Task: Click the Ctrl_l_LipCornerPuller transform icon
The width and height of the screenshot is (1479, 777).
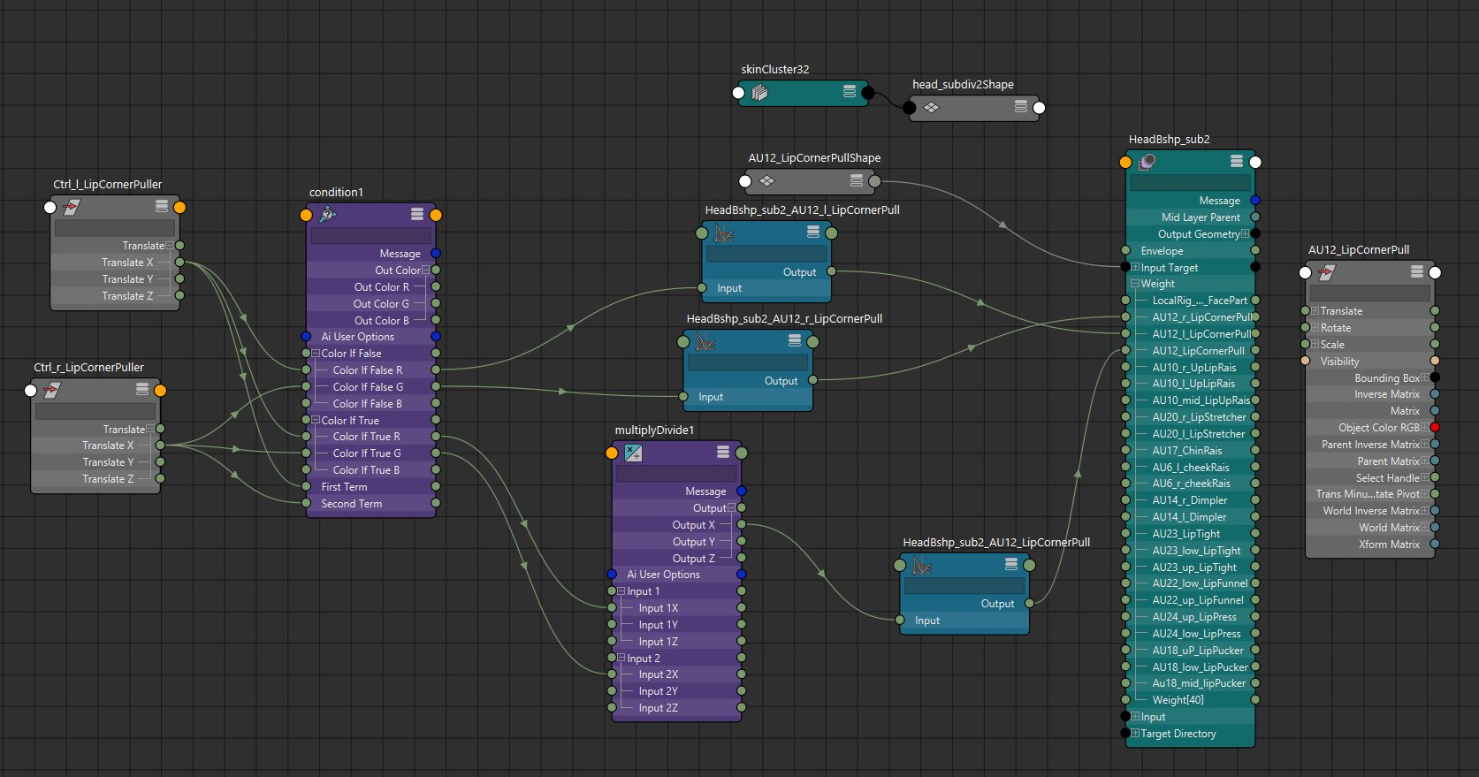Action: click(72, 207)
